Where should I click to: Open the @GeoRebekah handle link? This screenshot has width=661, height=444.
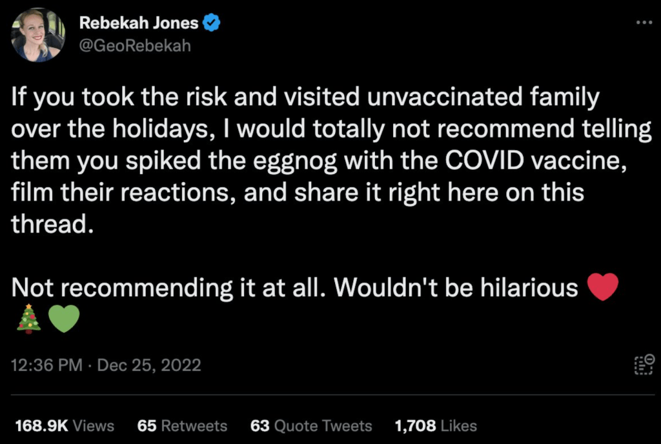tap(134, 46)
